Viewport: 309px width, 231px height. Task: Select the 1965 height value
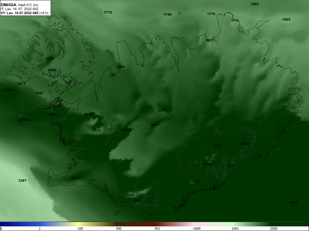pos(118,160)
